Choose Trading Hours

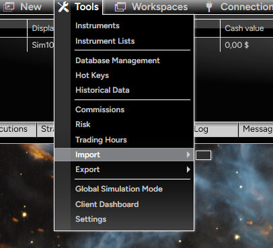tap(101, 140)
